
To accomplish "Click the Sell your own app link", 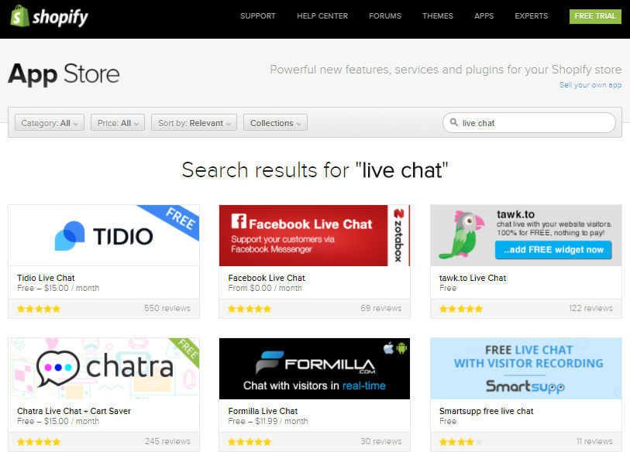I will pos(590,84).
